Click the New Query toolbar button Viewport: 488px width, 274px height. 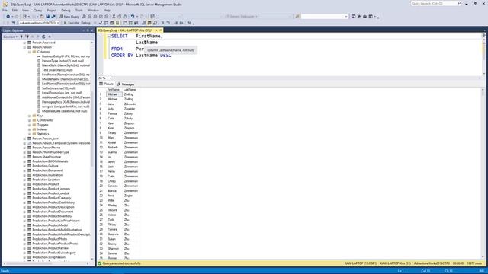click(69, 17)
